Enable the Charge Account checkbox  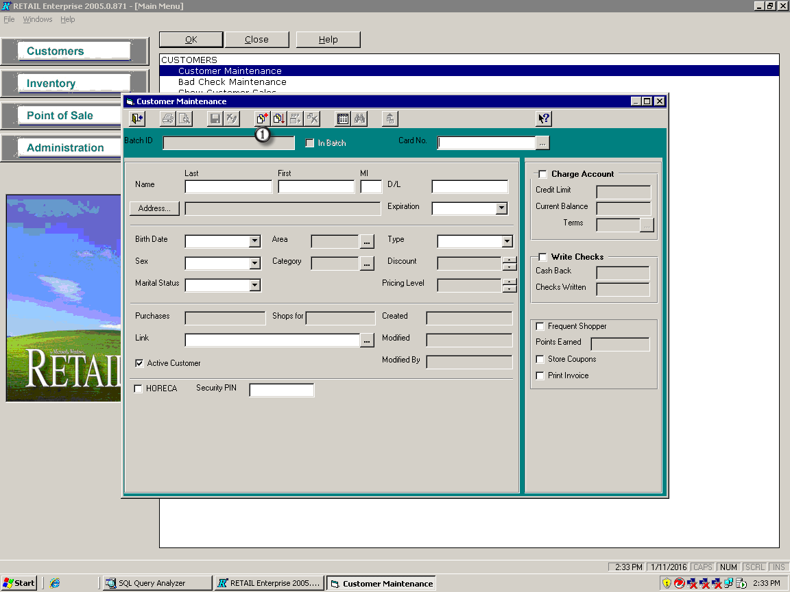tap(542, 174)
